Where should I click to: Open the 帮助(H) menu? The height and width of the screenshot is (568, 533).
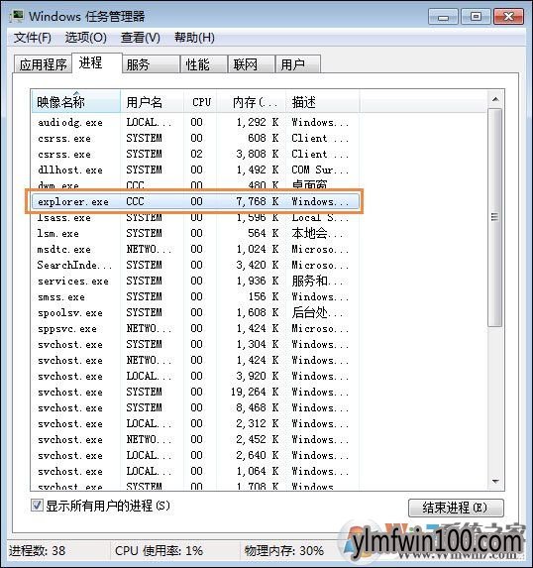[194, 38]
